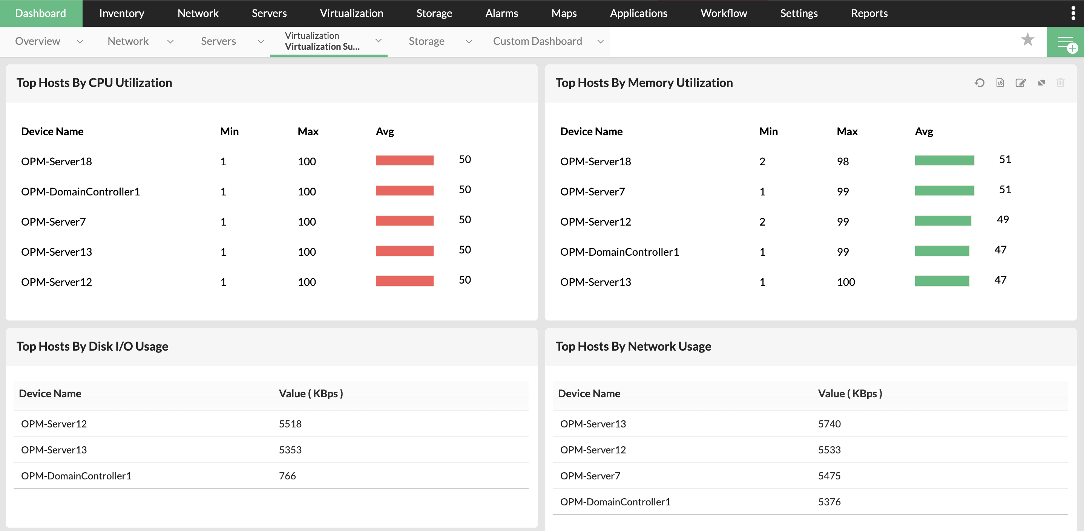Open the Alarms menu
This screenshot has width=1084, height=531.
501,13
